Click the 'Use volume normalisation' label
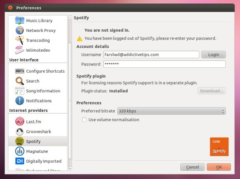Screen dimensions: 240x179 pos(114,120)
